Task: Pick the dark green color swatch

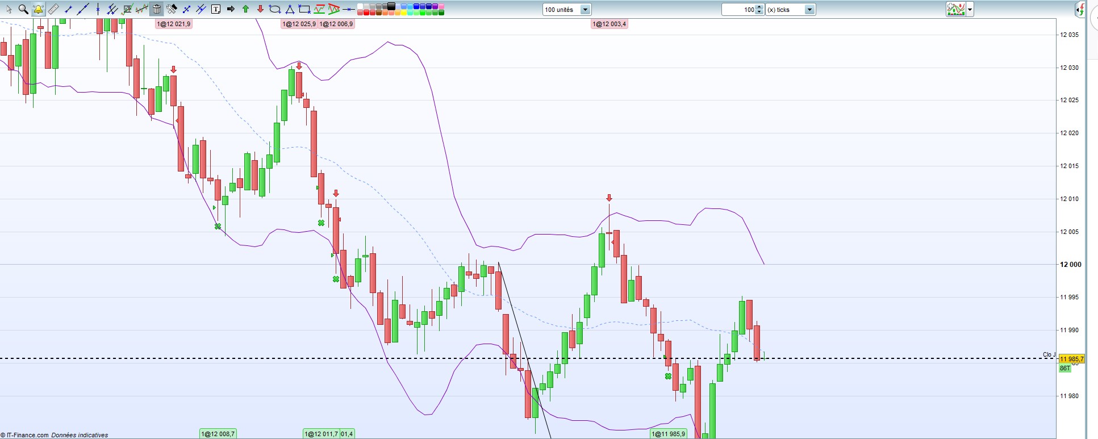Action: pos(441,12)
